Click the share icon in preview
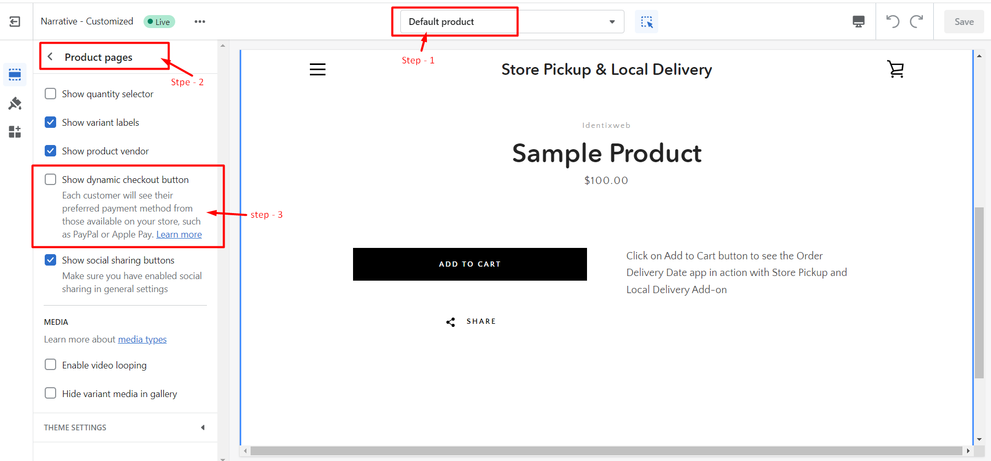This screenshot has height=461, width=991. pyautogui.click(x=451, y=322)
